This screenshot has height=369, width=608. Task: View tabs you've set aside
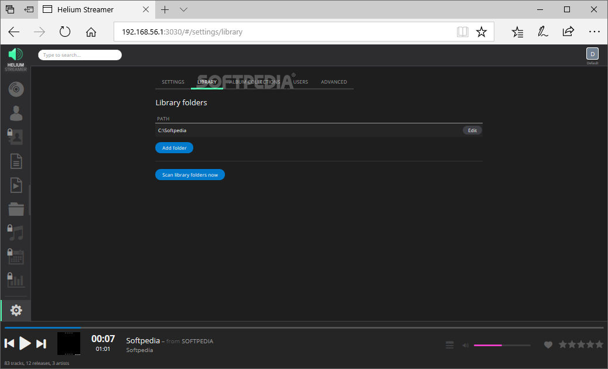(10, 10)
